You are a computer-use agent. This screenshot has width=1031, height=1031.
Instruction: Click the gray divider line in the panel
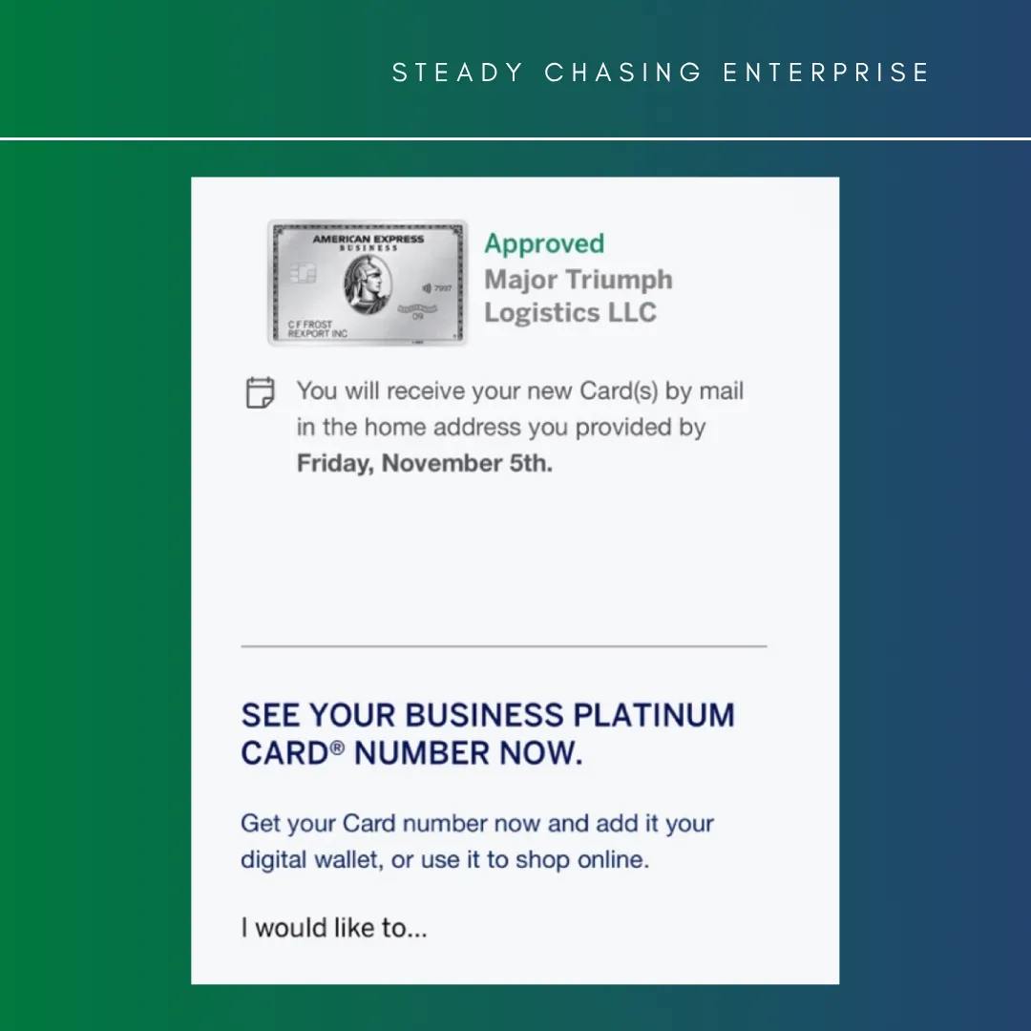[504, 646]
